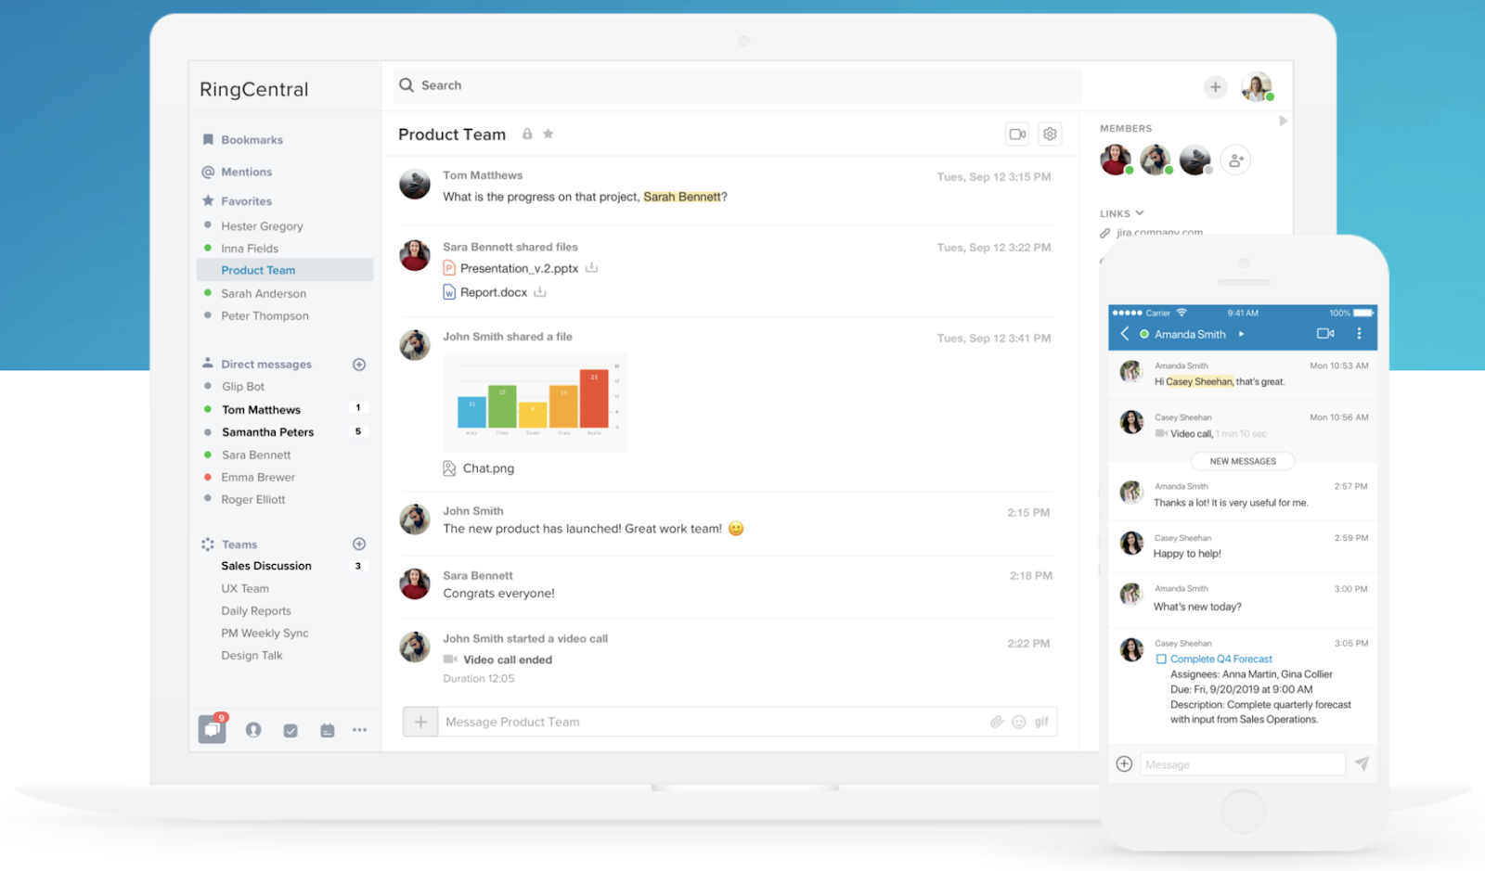
Task: Check the Complete Q4 Forecast task checkbox
Action: (1161, 660)
